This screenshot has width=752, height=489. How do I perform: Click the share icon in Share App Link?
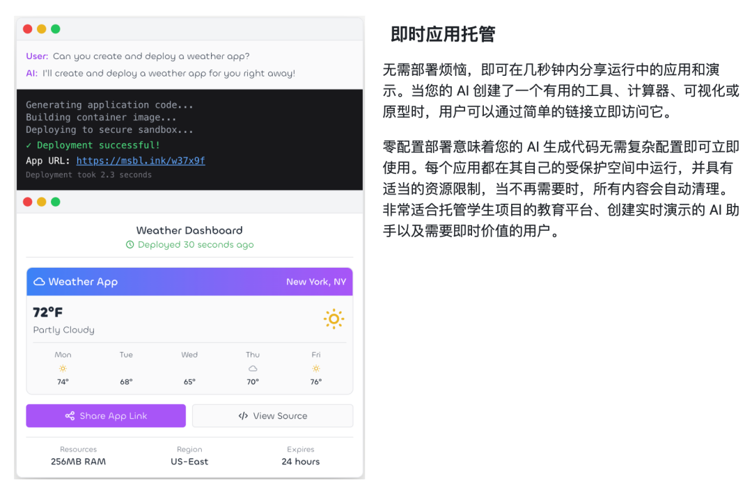70,416
